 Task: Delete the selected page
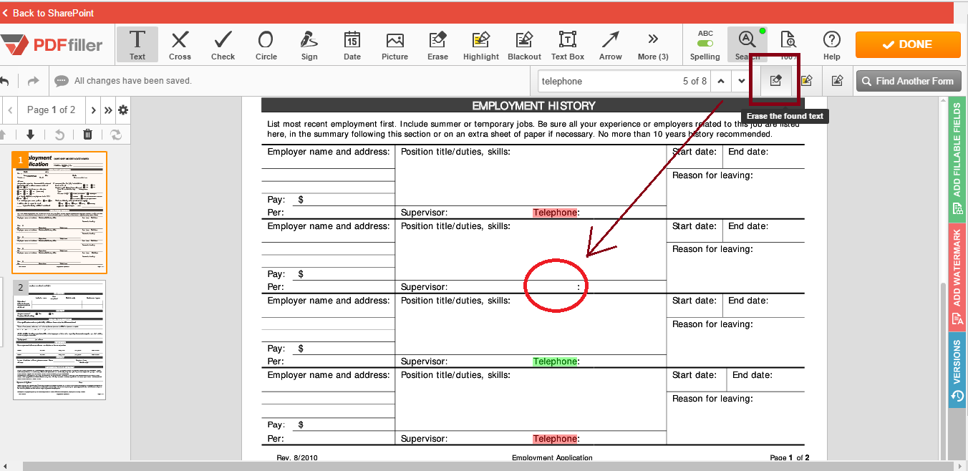[87, 135]
